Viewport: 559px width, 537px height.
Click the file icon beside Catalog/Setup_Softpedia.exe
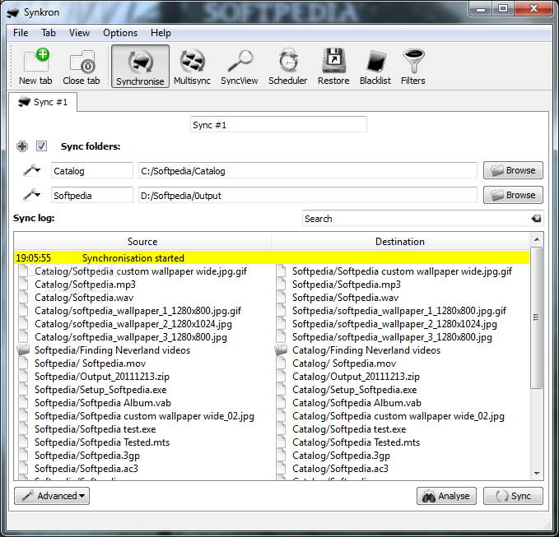281,390
